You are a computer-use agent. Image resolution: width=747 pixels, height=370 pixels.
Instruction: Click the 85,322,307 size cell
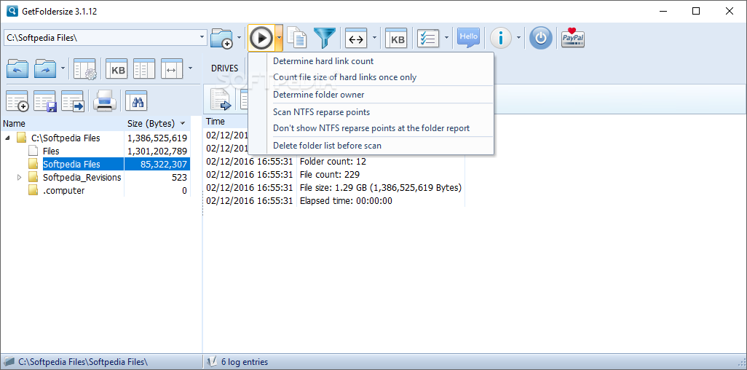157,164
